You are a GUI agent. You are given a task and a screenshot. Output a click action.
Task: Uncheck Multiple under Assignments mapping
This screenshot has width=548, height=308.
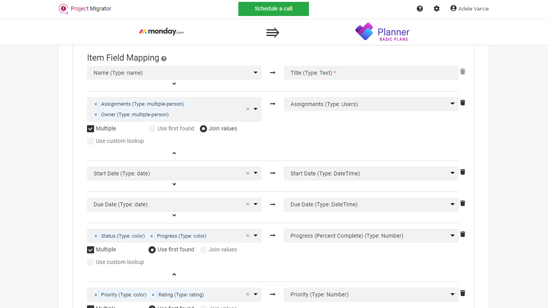(90, 129)
